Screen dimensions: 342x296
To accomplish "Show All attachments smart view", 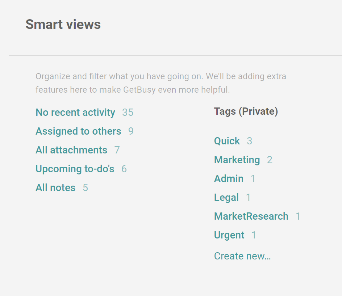I will pos(71,150).
